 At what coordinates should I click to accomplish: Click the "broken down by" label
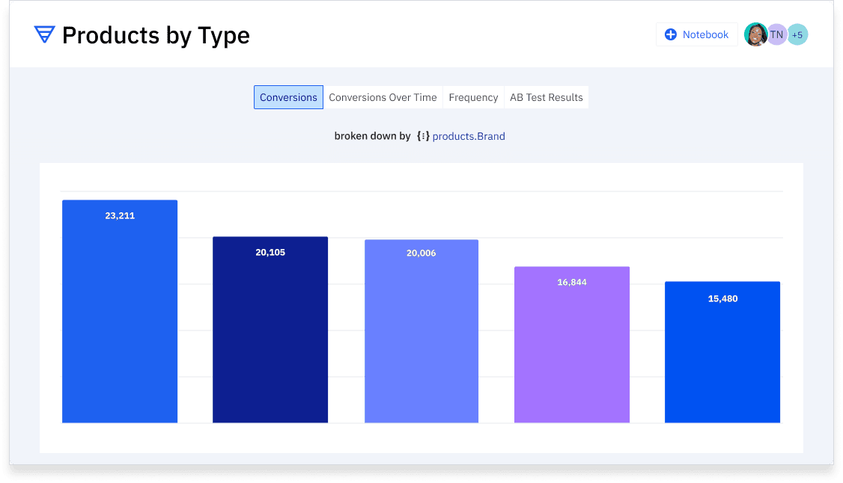372,136
